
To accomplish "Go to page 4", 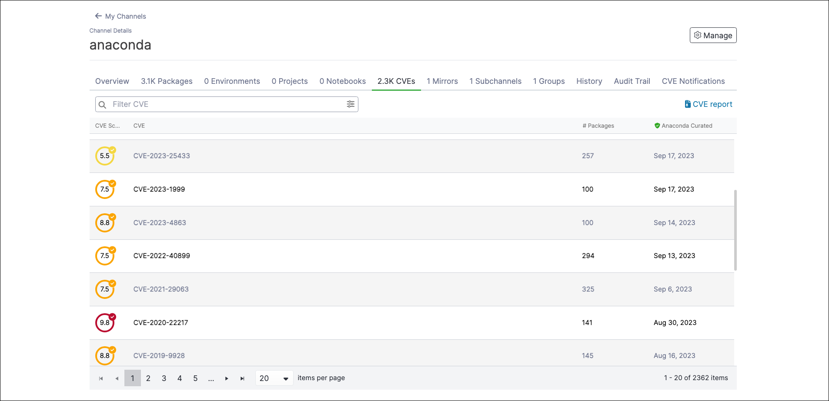I will coord(180,378).
